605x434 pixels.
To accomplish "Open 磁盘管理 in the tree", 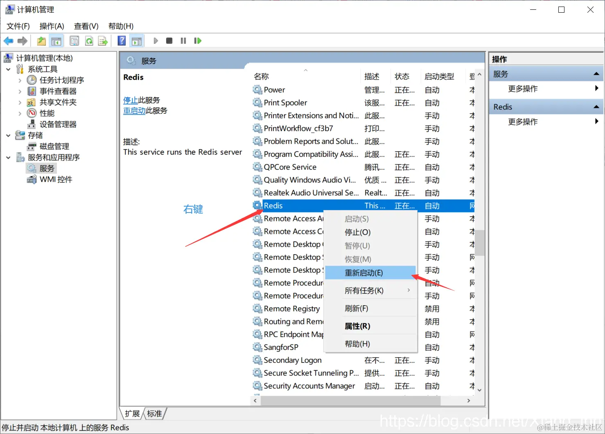I will click(54, 146).
